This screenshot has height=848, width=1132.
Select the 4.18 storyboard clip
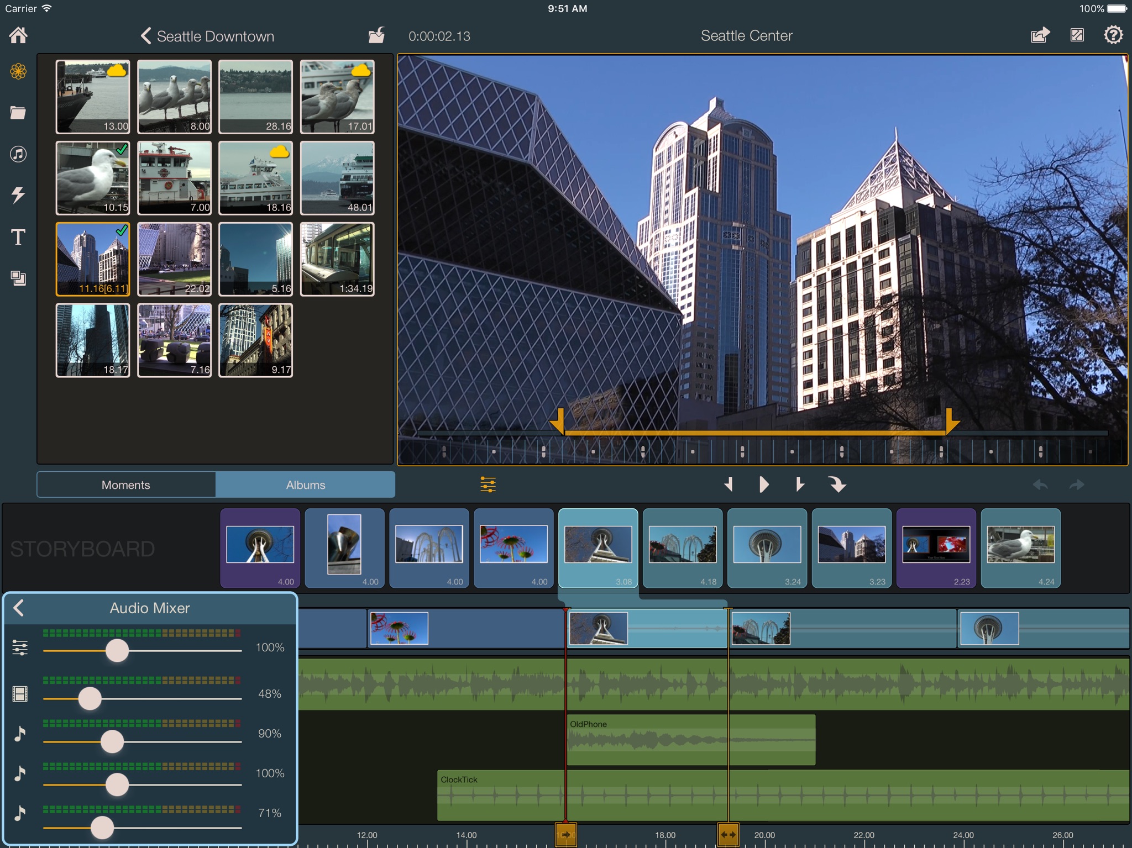pyautogui.click(x=683, y=548)
